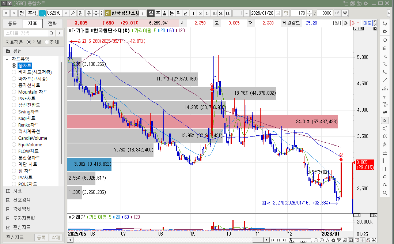The image size is (394, 244).
Task: Click the 매도 sell button
Action: 367,23
